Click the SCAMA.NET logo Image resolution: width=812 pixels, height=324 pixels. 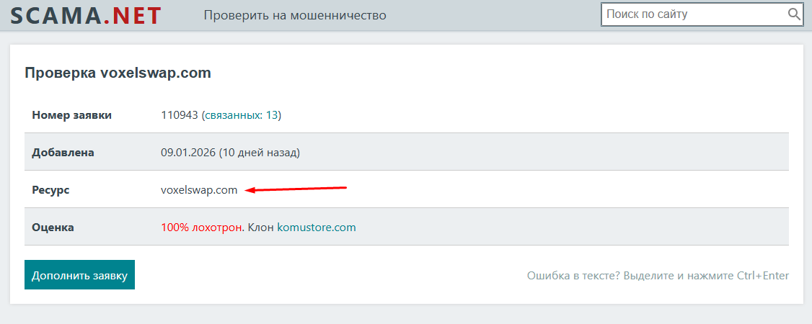click(86, 15)
